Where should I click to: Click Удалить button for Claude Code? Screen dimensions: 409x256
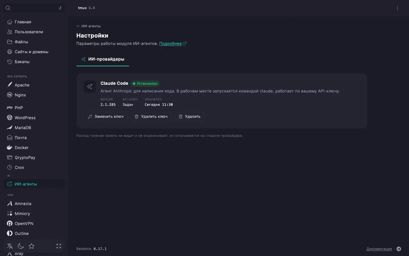tap(189, 117)
